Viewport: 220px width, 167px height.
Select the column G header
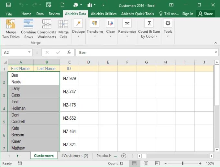[x=146, y=62]
